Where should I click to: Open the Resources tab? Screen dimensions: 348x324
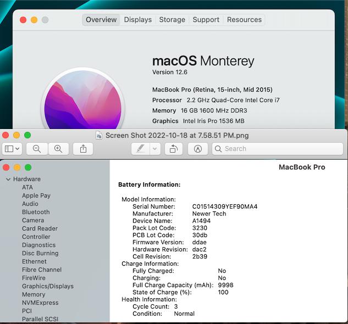[244, 20]
